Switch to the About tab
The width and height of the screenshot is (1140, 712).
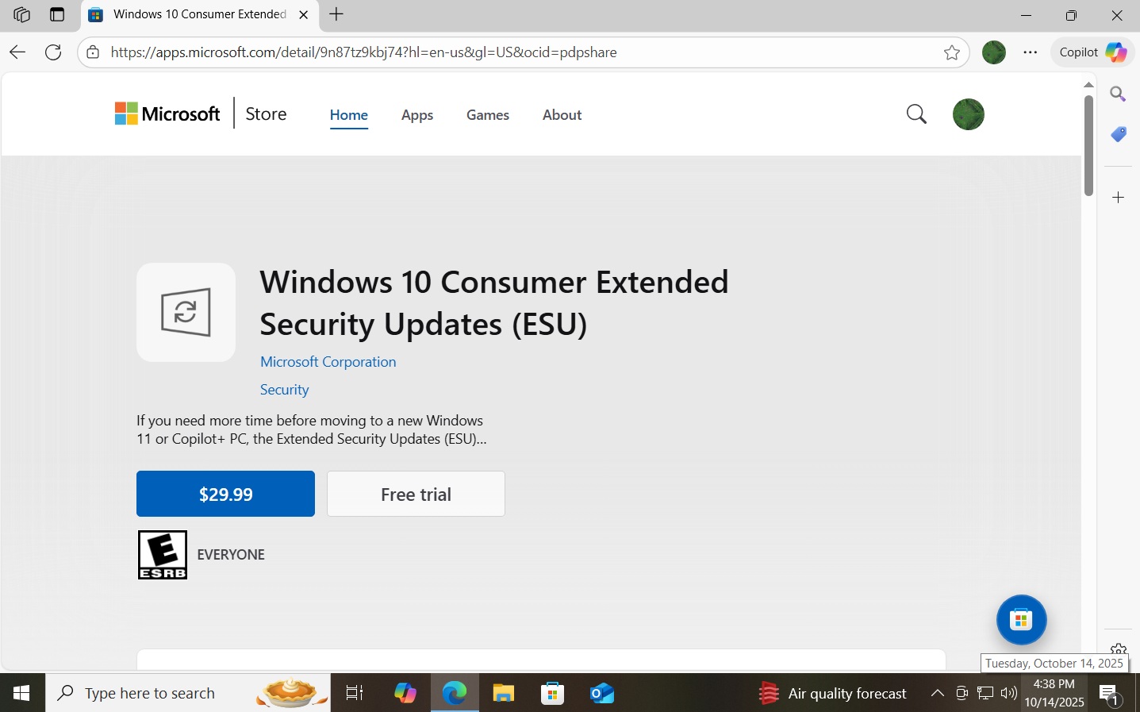[x=562, y=115]
